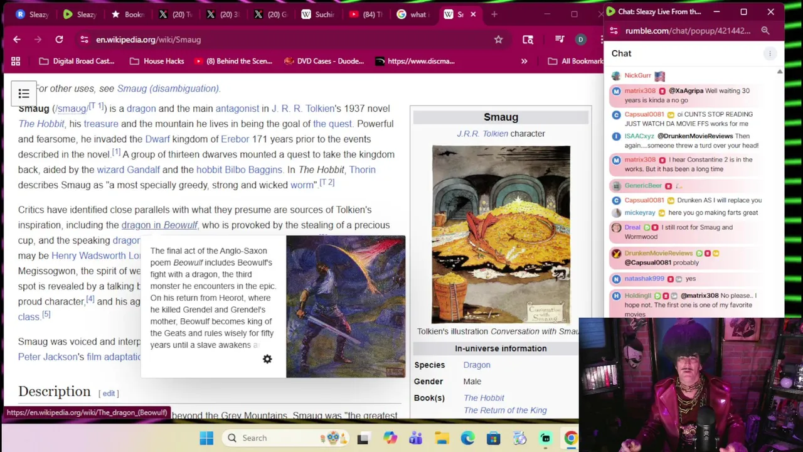This screenshot has height=452, width=803.
Task: Open Windows Start menu
Action: tap(206, 438)
